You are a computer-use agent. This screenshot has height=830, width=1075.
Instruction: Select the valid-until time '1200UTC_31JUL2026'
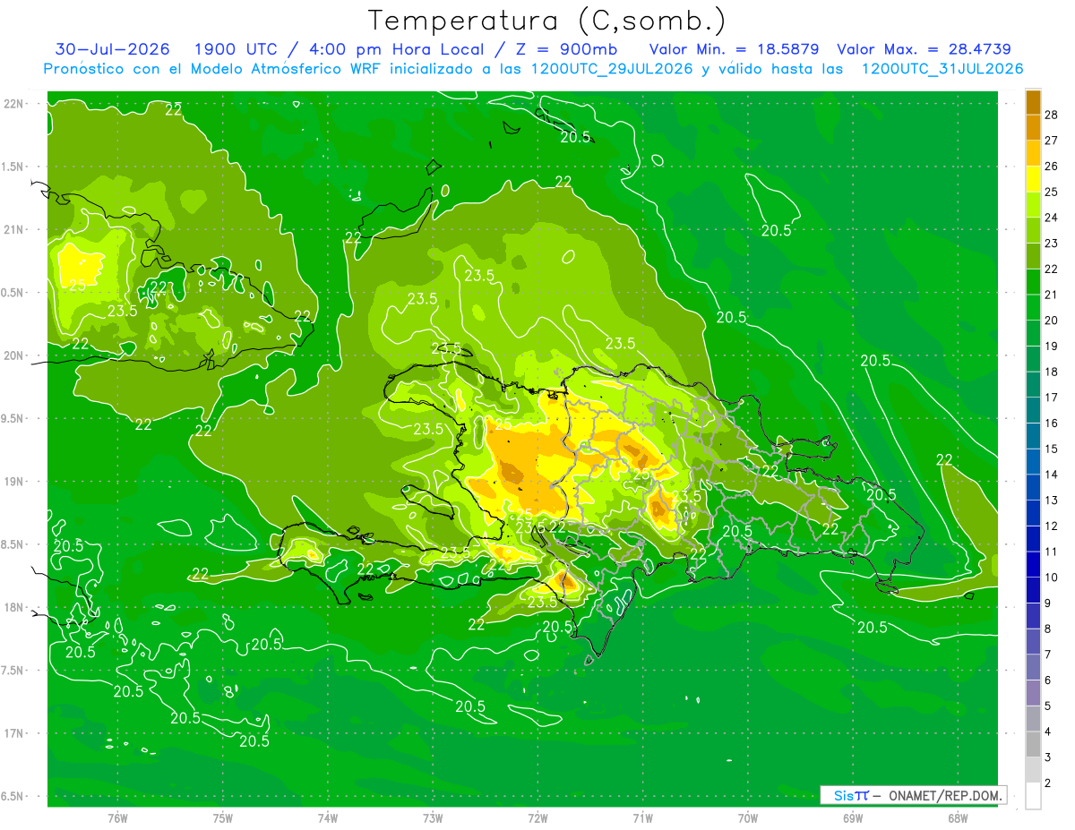click(942, 69)
